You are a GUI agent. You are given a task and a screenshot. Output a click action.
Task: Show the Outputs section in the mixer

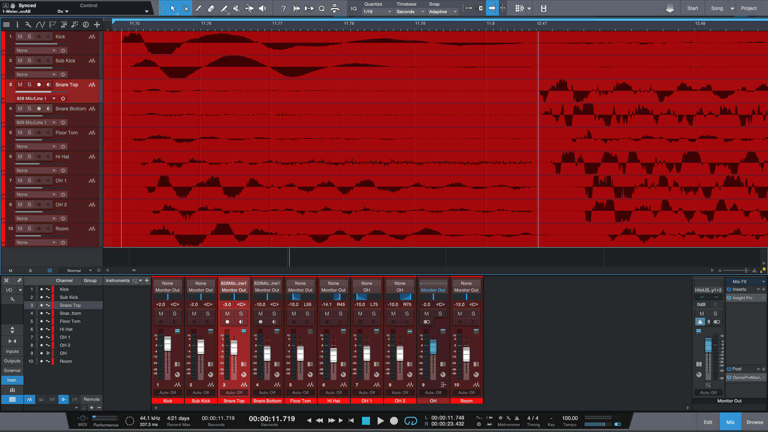click(x=12, y=361)
